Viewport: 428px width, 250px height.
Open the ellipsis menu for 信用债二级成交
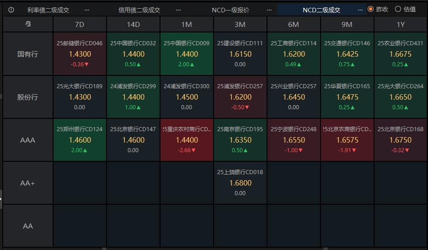click(x=178, y=10)
